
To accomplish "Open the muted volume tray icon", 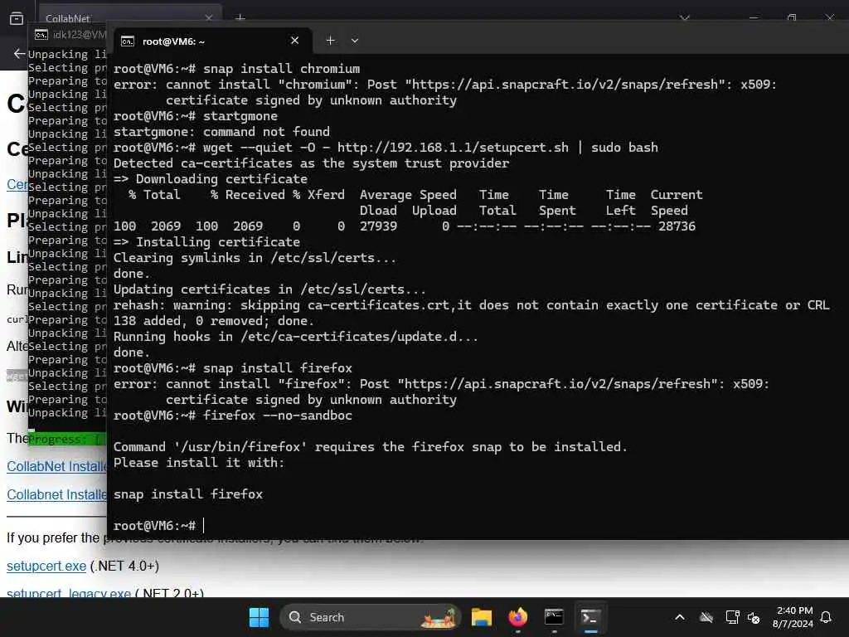I will [x=754, y=617].
